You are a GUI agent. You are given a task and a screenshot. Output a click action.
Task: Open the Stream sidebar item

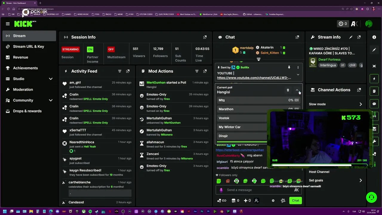click(x=29, y=36)
